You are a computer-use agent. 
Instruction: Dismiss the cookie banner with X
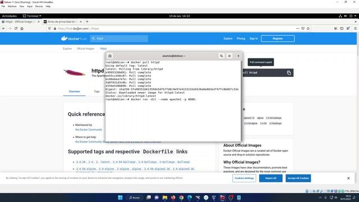[x=348, y=178]
